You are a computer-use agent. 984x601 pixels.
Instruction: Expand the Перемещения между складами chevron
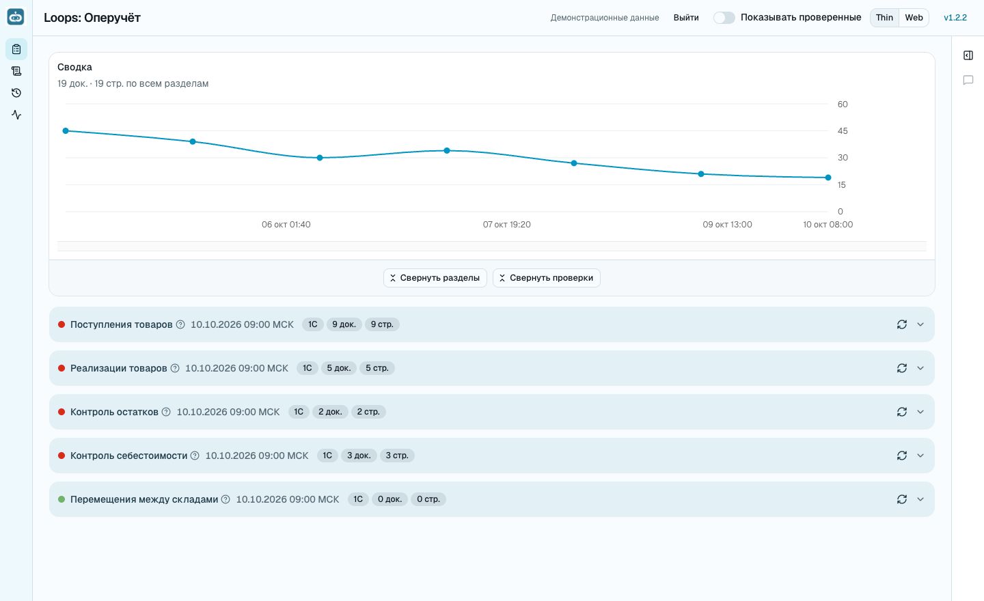click(920, 499)
